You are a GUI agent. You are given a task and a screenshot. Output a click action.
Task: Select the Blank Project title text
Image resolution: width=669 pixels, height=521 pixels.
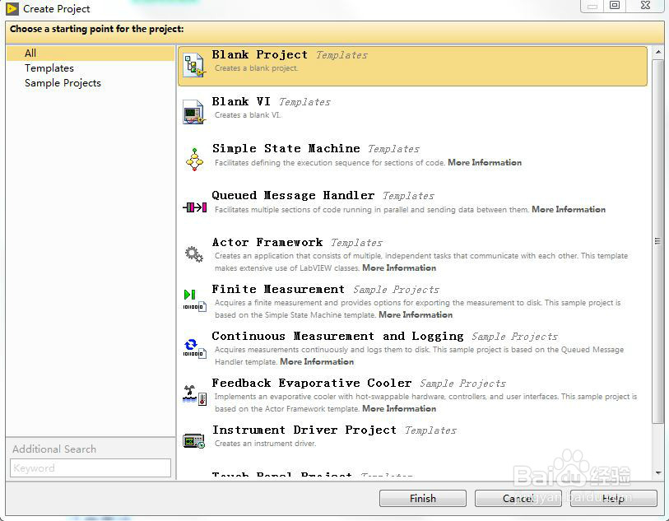[x=260, y=54]
